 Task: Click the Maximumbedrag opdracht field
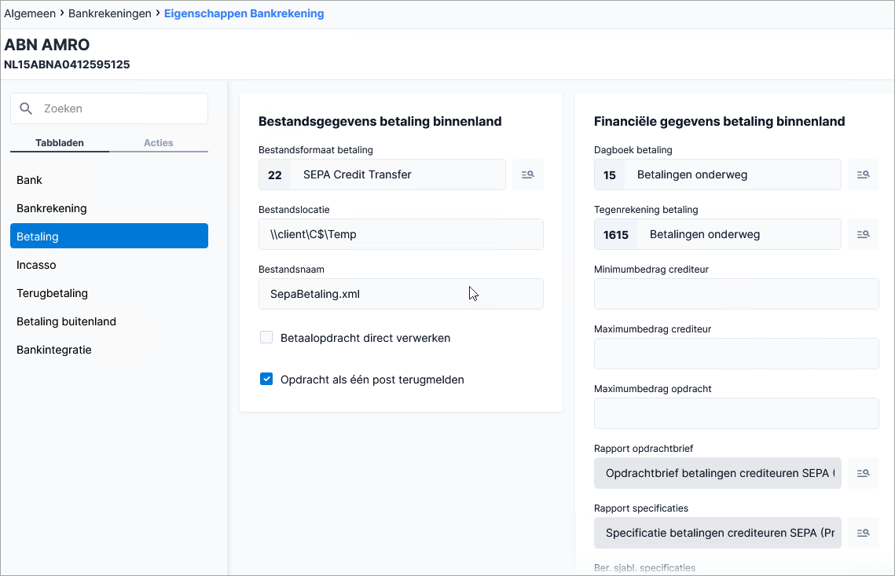click(x=736, y=413)
